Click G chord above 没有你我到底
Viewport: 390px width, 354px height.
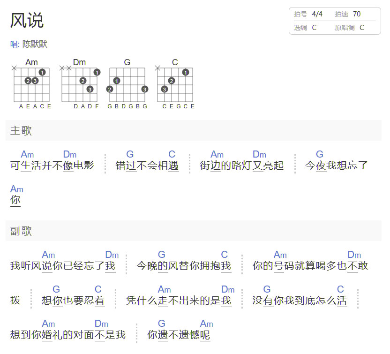pos(267,289)
